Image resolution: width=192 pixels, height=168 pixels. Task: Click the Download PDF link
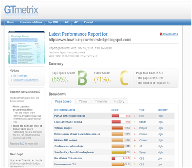click(x=171, y=34)
